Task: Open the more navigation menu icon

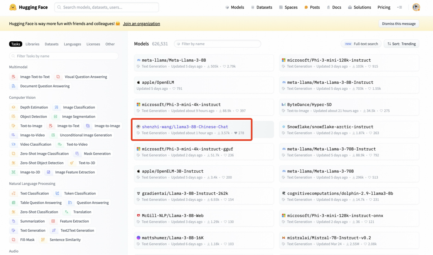Action: 399,7
